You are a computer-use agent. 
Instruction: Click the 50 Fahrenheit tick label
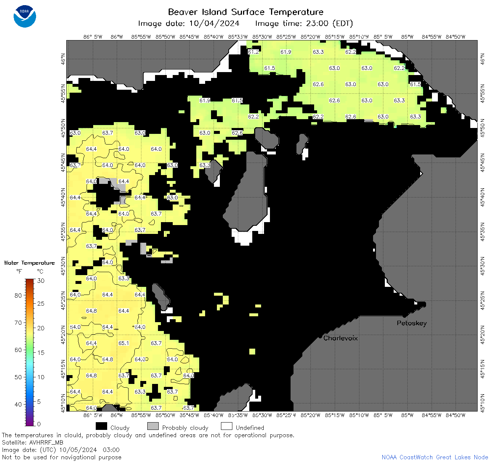point(18,377)
